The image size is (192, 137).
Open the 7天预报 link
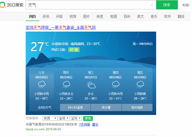coord(84,125)
